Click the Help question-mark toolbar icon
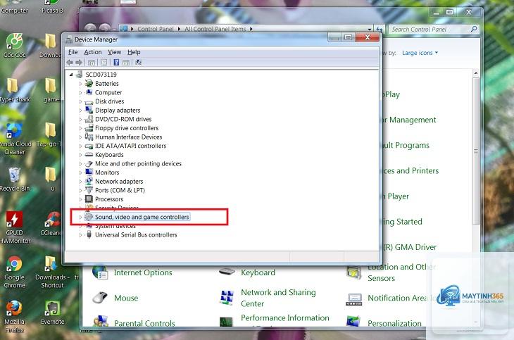 pyautogui.click(x=116, y=62)
